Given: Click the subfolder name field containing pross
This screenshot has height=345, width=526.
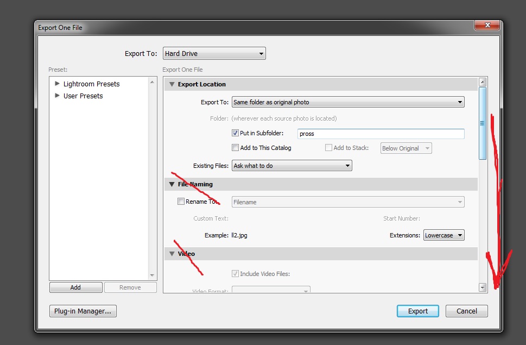Looking at the screenshot, I should (381, 134).
